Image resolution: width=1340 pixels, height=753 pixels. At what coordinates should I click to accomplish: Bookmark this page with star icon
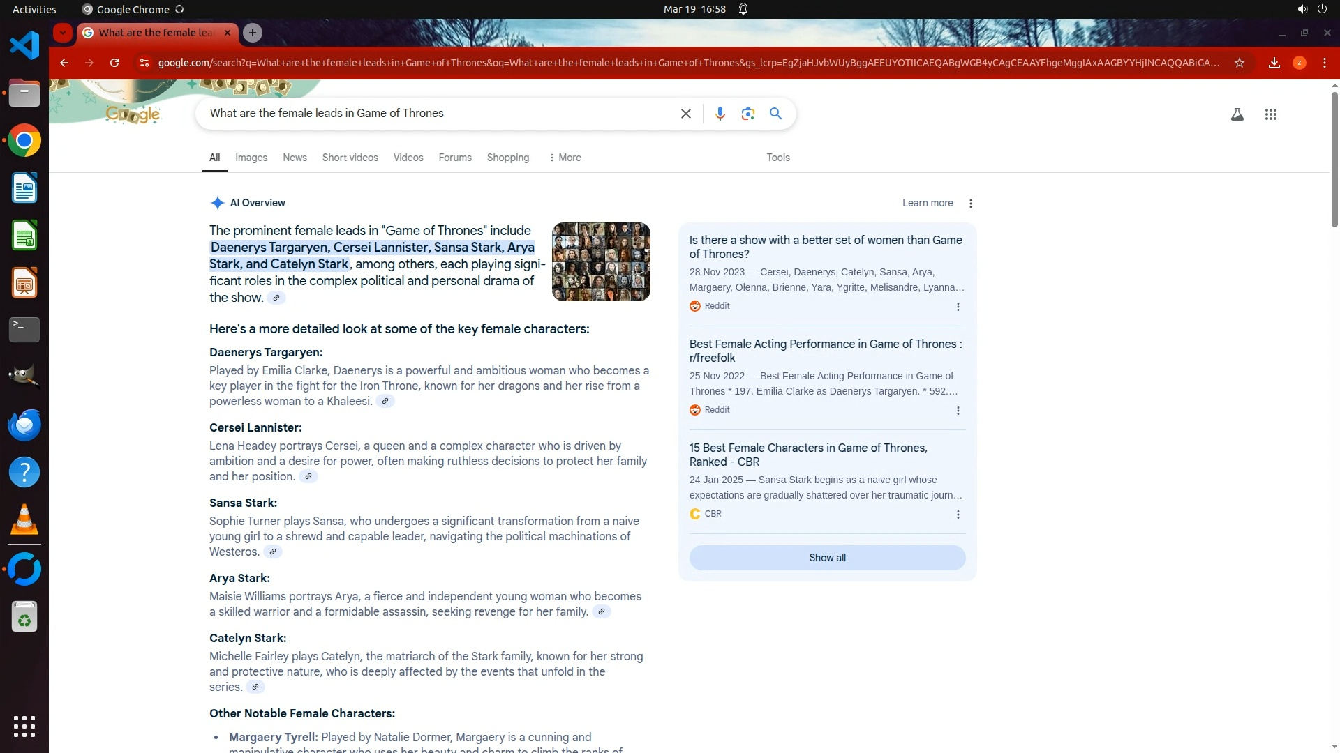(1239, 63)
